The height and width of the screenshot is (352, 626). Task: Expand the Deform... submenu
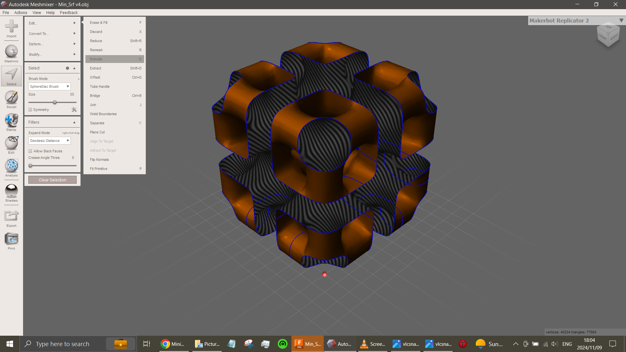(x=52, y=44)
